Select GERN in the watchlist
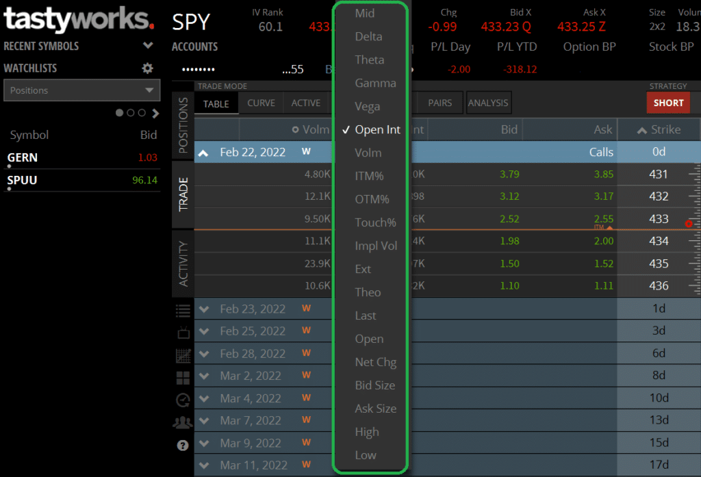Screen dimensions: 701x477 click(x=82, y=158)
